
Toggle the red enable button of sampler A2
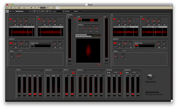(x=39, y=19)
